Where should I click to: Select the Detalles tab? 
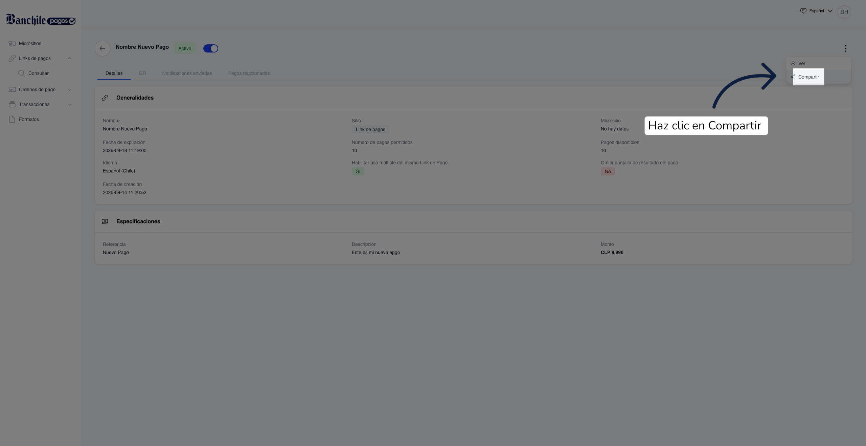[x=114, y=73]
